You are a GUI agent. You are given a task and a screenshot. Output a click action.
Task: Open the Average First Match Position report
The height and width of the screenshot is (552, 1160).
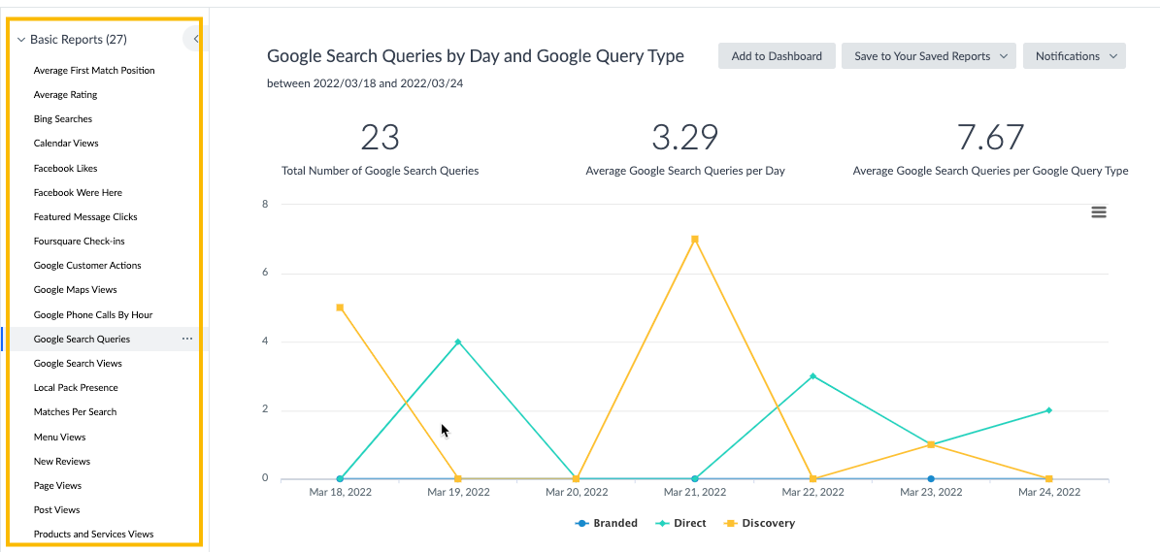point(94,70)
